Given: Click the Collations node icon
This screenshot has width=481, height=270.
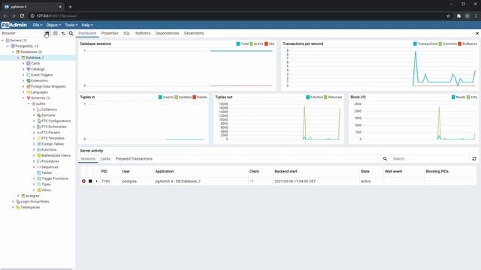Looking at the screenshot, I should pos(38,109).
